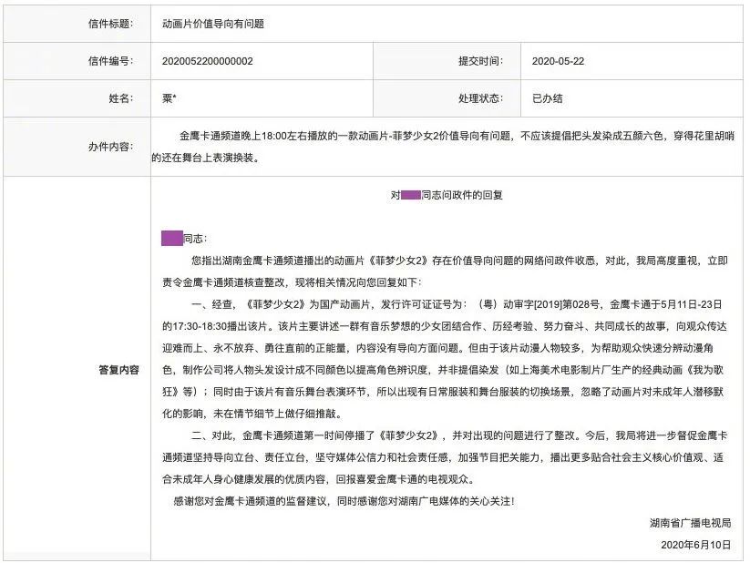Click the purple redaction block in heading
Image resolution: width=750 pixels, height=563 pixels.
410,195
